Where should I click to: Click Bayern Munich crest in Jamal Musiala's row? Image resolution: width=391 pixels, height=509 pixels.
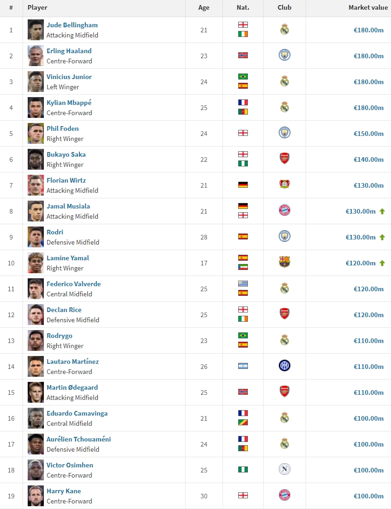click(x=284, y=211)
